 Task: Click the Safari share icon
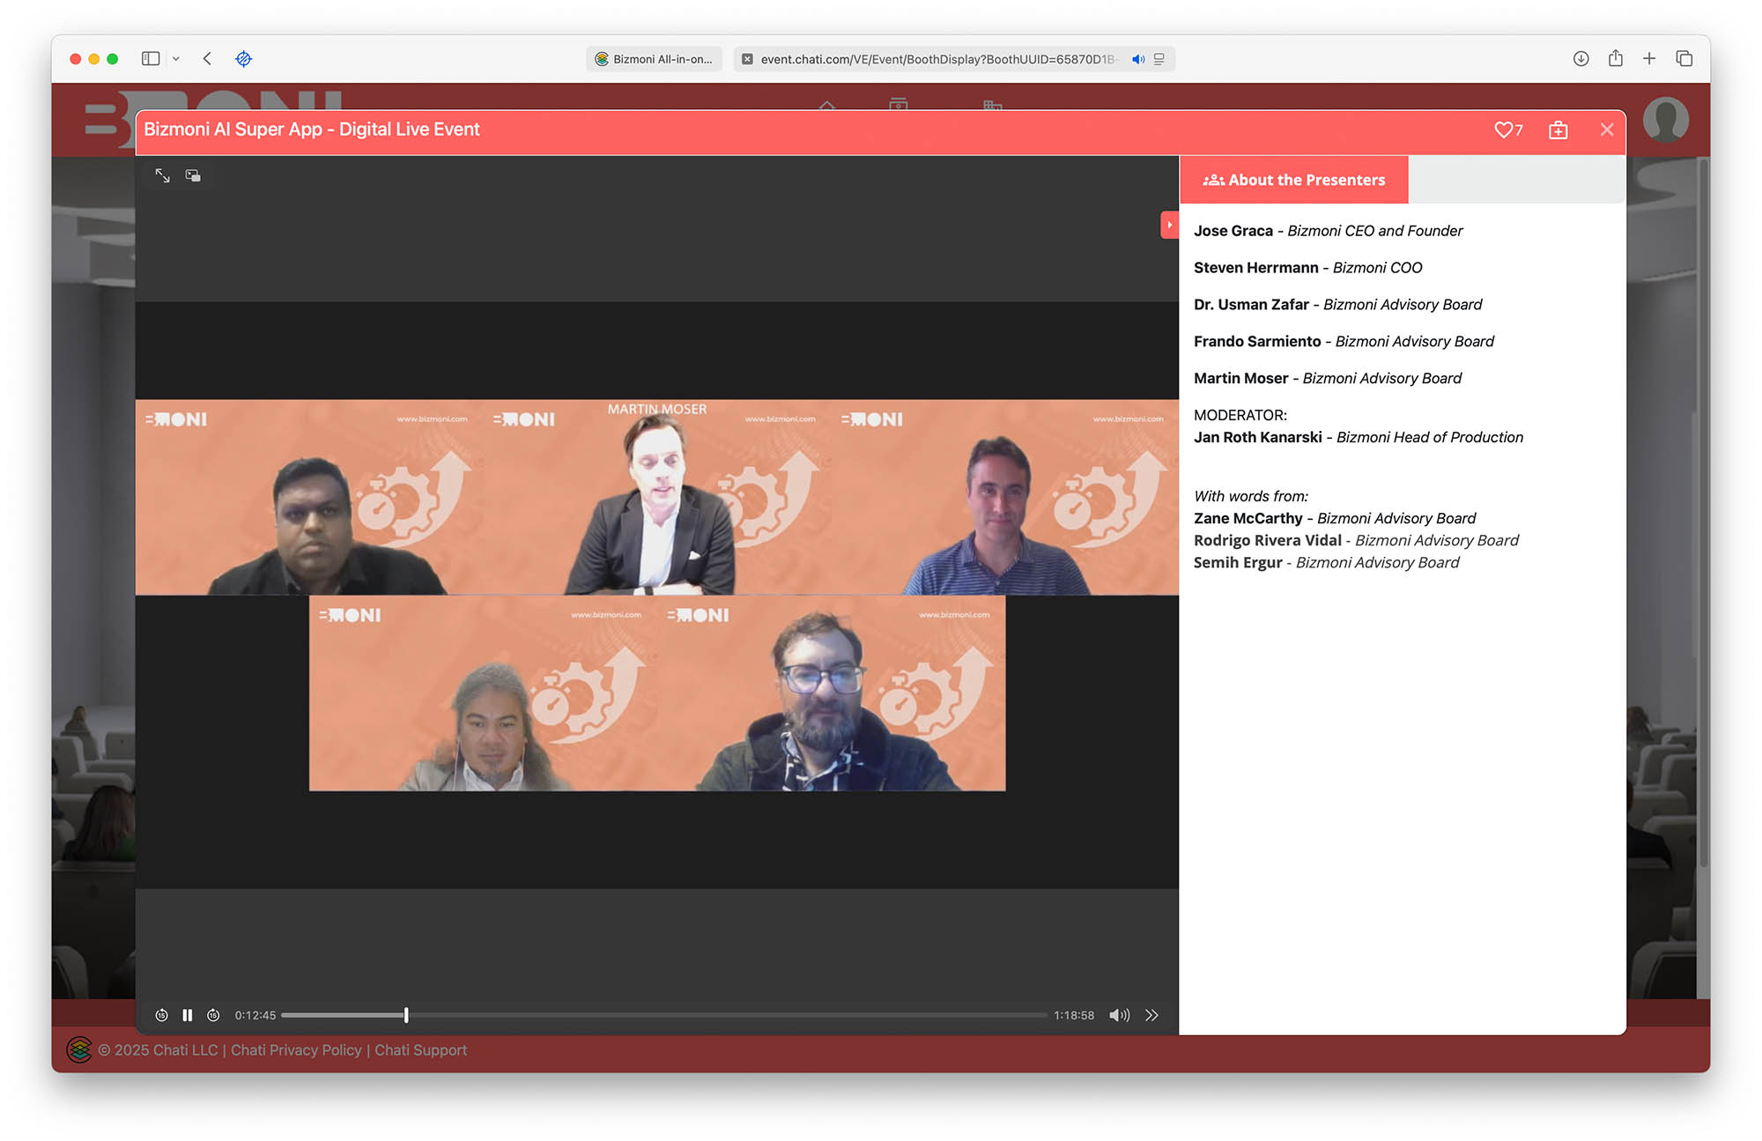point(1615,58)
